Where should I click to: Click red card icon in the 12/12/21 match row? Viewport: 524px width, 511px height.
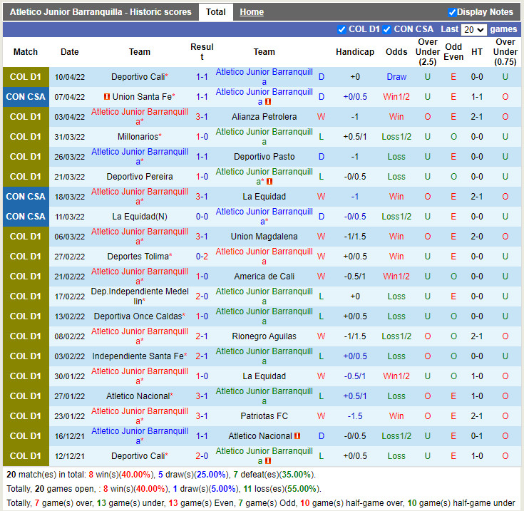click(x=269, y=461)
